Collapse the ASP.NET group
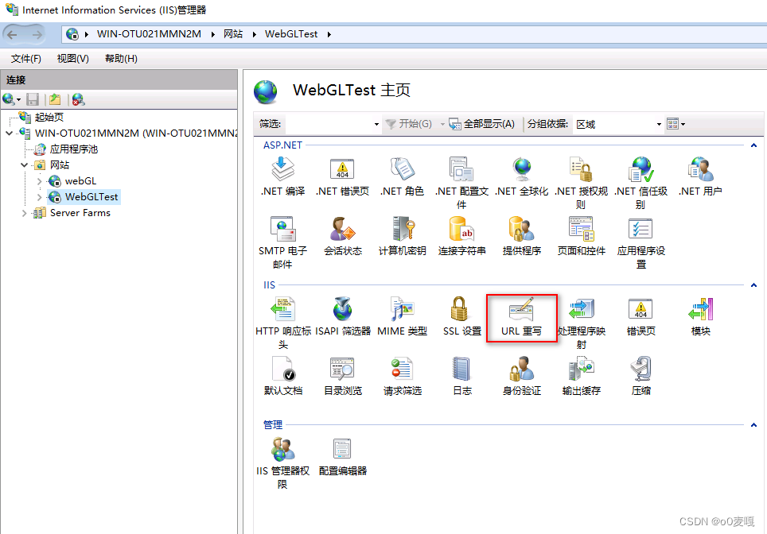This screenshot has width=767, height=534. coord(753,145)
